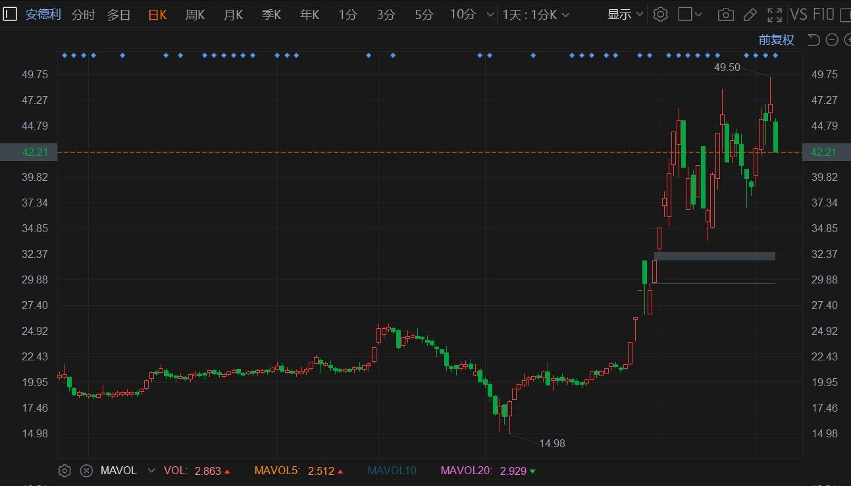The image size is (851, 486).
Task: Open chart settings gear in top toolbar
Action: click(x=661, y=14)
